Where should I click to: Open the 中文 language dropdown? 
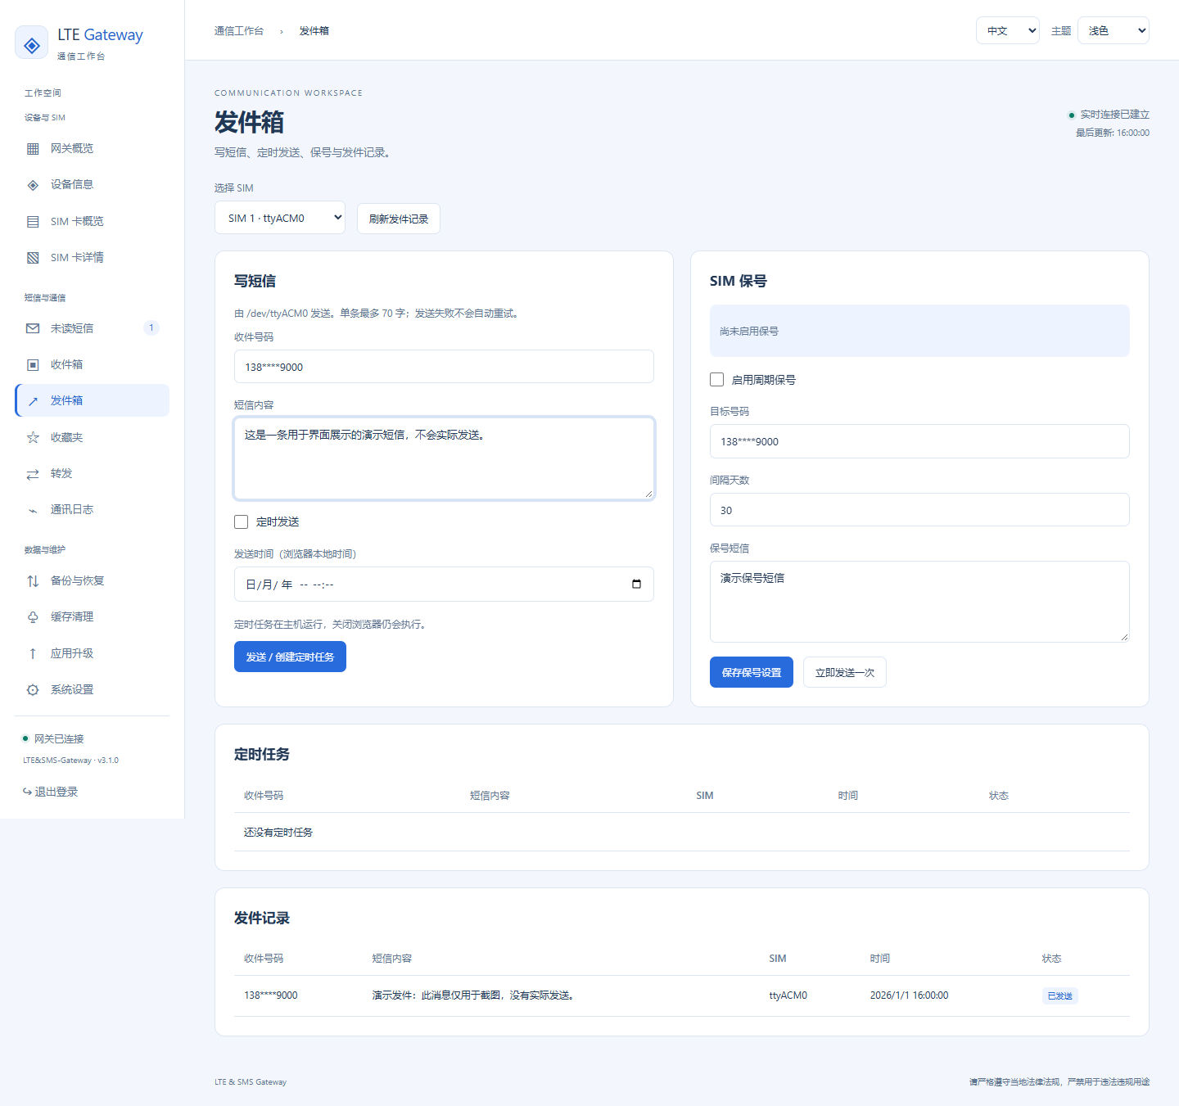(x=1008, y=30)
